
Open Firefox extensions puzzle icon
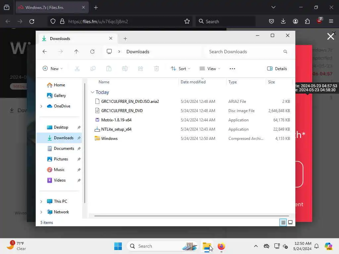pos(307,21)
